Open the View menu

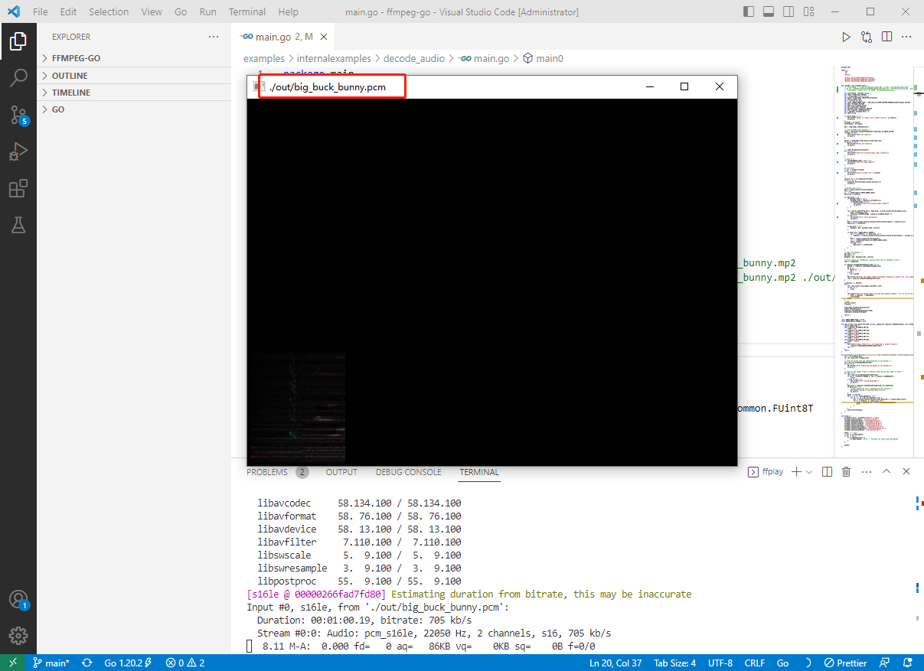click(152, 11)
